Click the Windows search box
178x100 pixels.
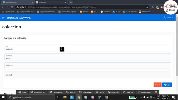(31, 97)
